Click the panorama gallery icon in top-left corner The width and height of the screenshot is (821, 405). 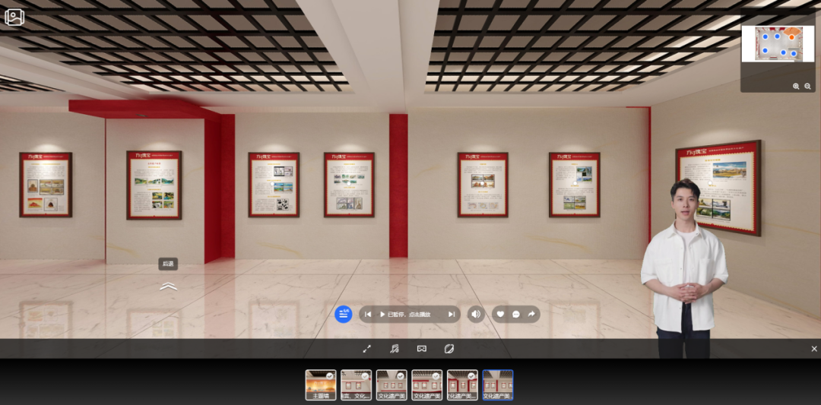pyautogui.click(x=15, y=17)
